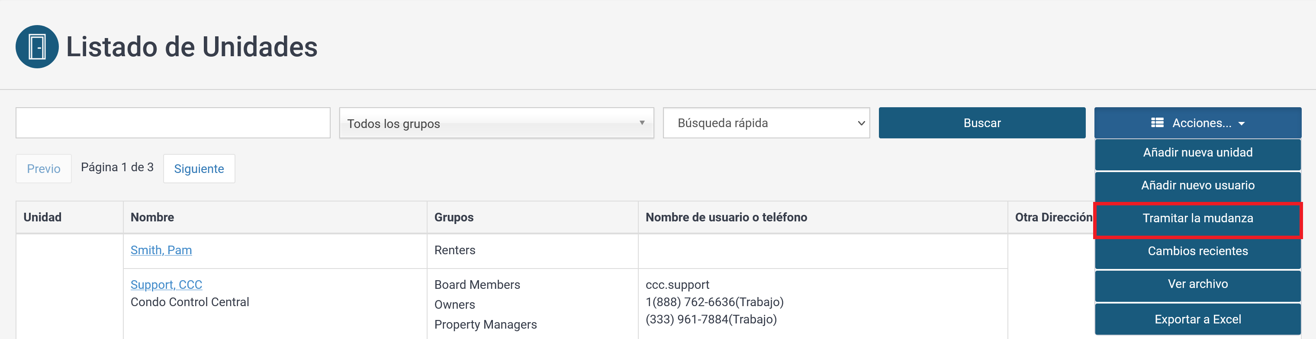Click the list icon in Acciones button

(1157, 122)
